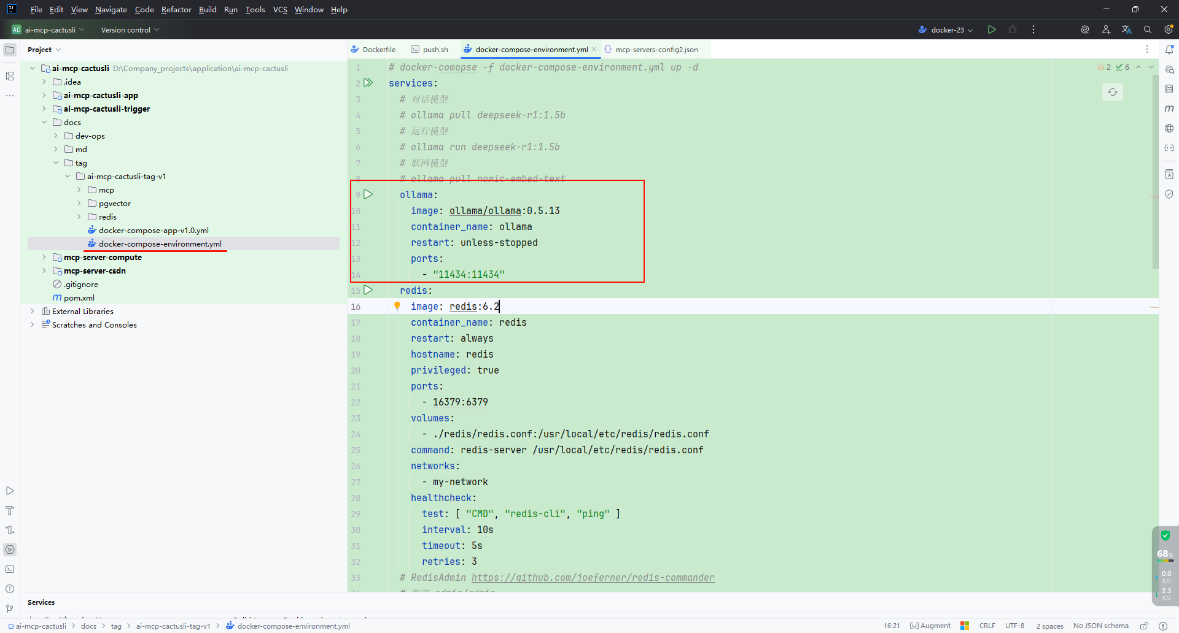Jump to next highlighted problem arrow
Viewport: 1179px width, 633px height.
[1151, 67]
